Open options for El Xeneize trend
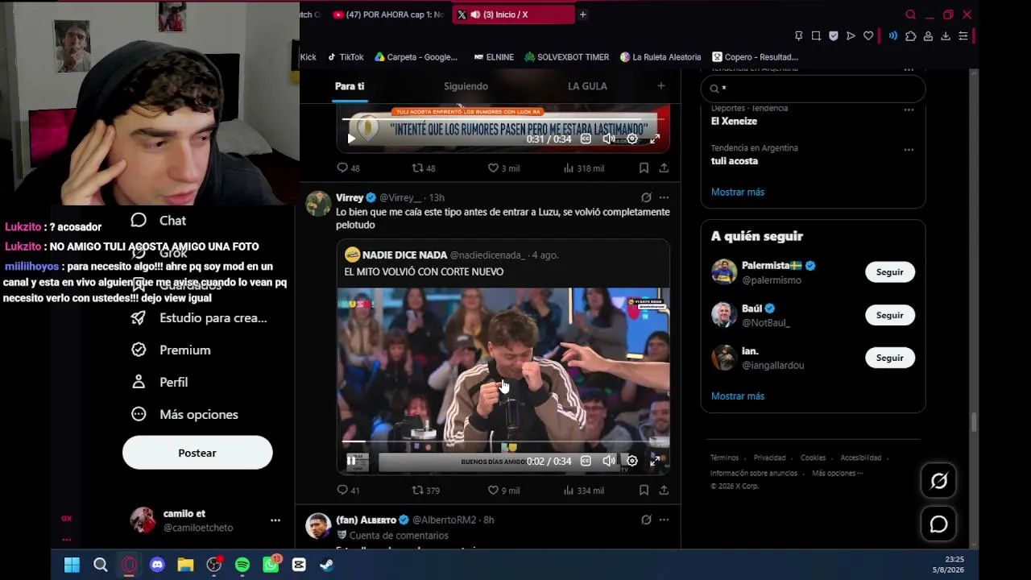The image size is (1031, 580). tap(909, 110)
